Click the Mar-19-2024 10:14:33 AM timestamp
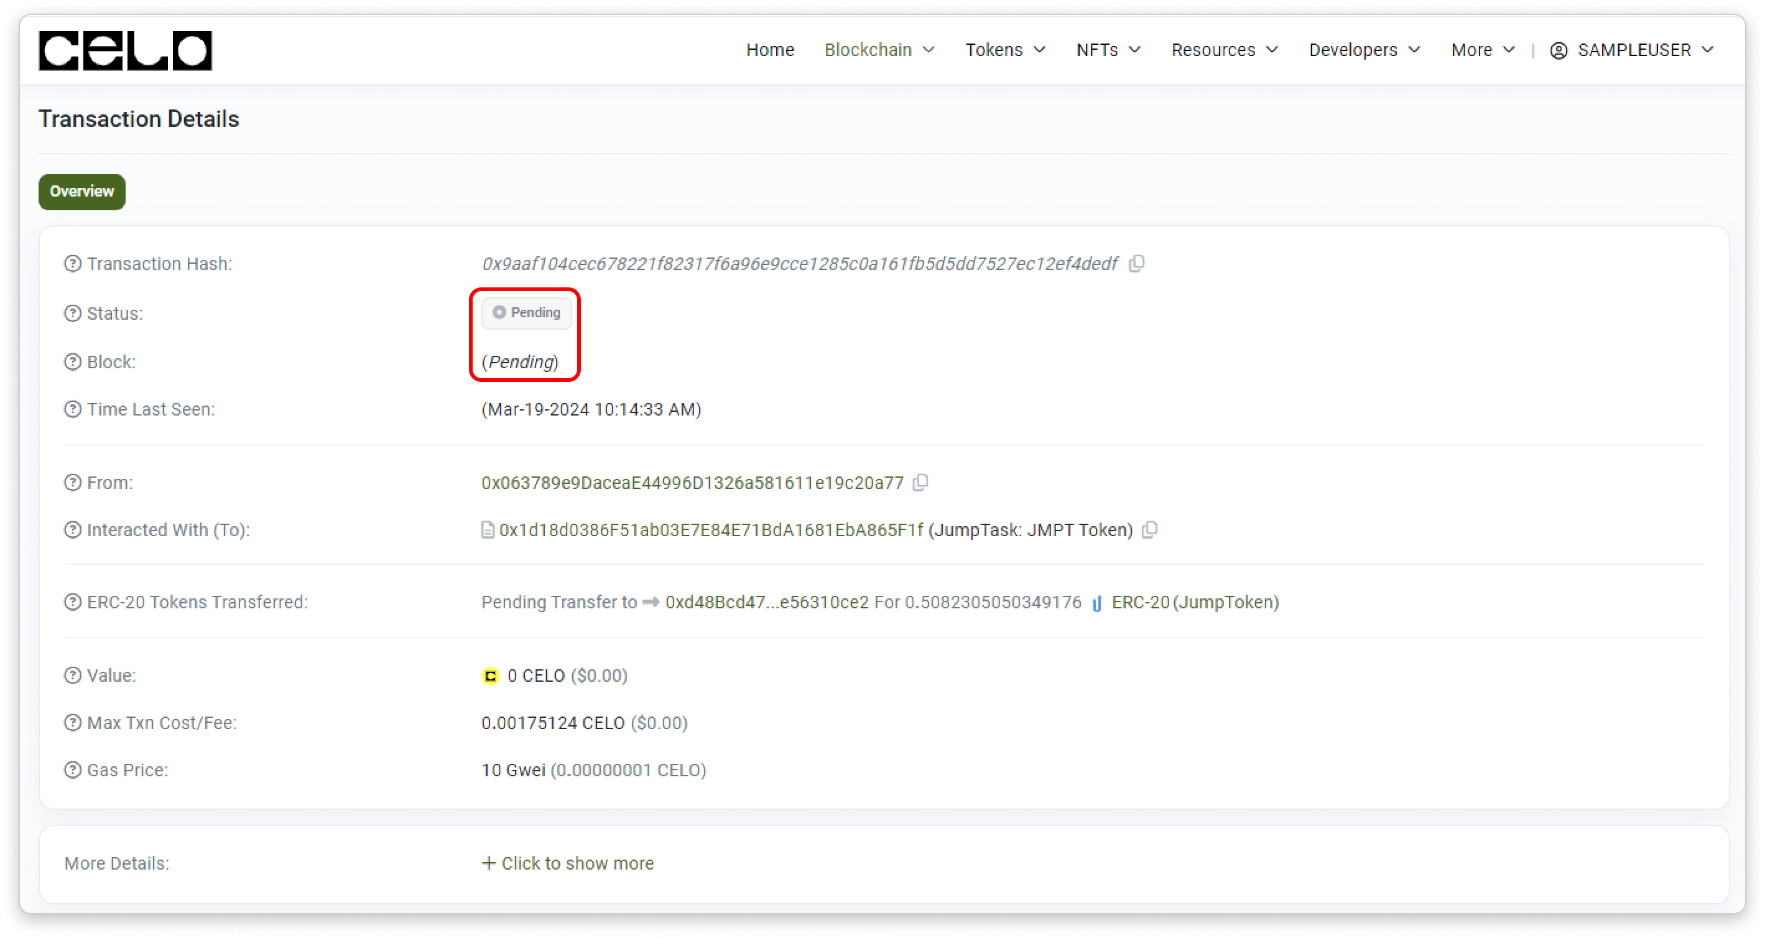 [x=591, y=410]
